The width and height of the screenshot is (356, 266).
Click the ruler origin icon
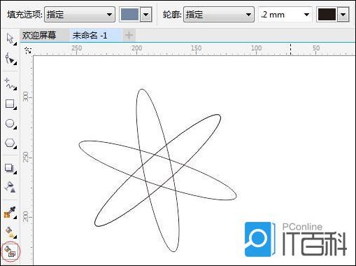(x=28, y=50)
